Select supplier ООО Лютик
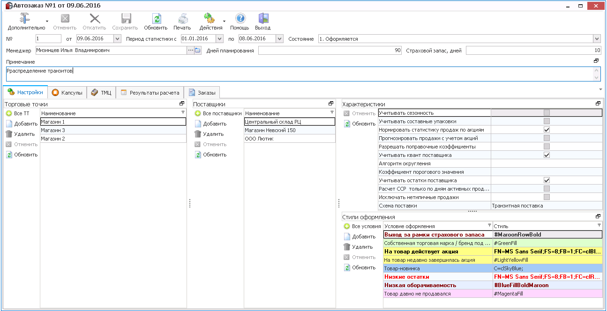 pyautogui.click(x=290, y=139)
